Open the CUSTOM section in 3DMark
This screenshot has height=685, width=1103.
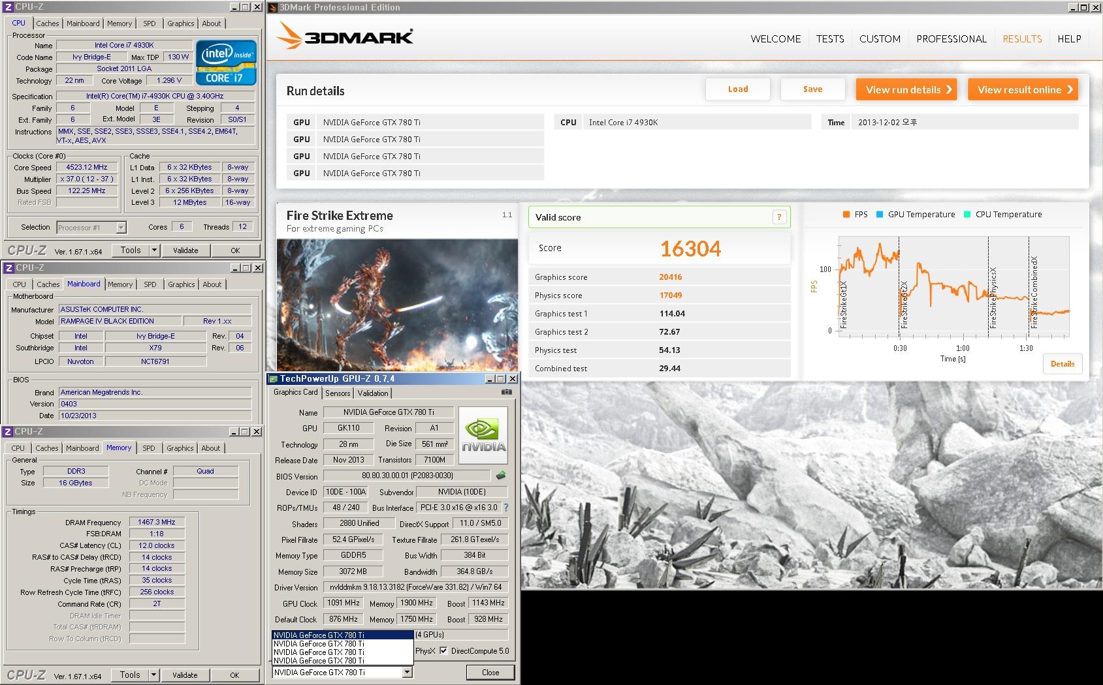880,38
